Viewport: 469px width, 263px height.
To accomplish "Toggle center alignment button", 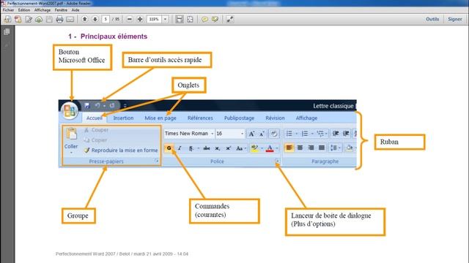I will 300,148.
